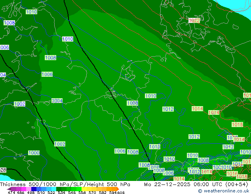Viewport: 251px width, 194px height.
Task: Click the orange arrow at the legend's end
Action: 118,189
